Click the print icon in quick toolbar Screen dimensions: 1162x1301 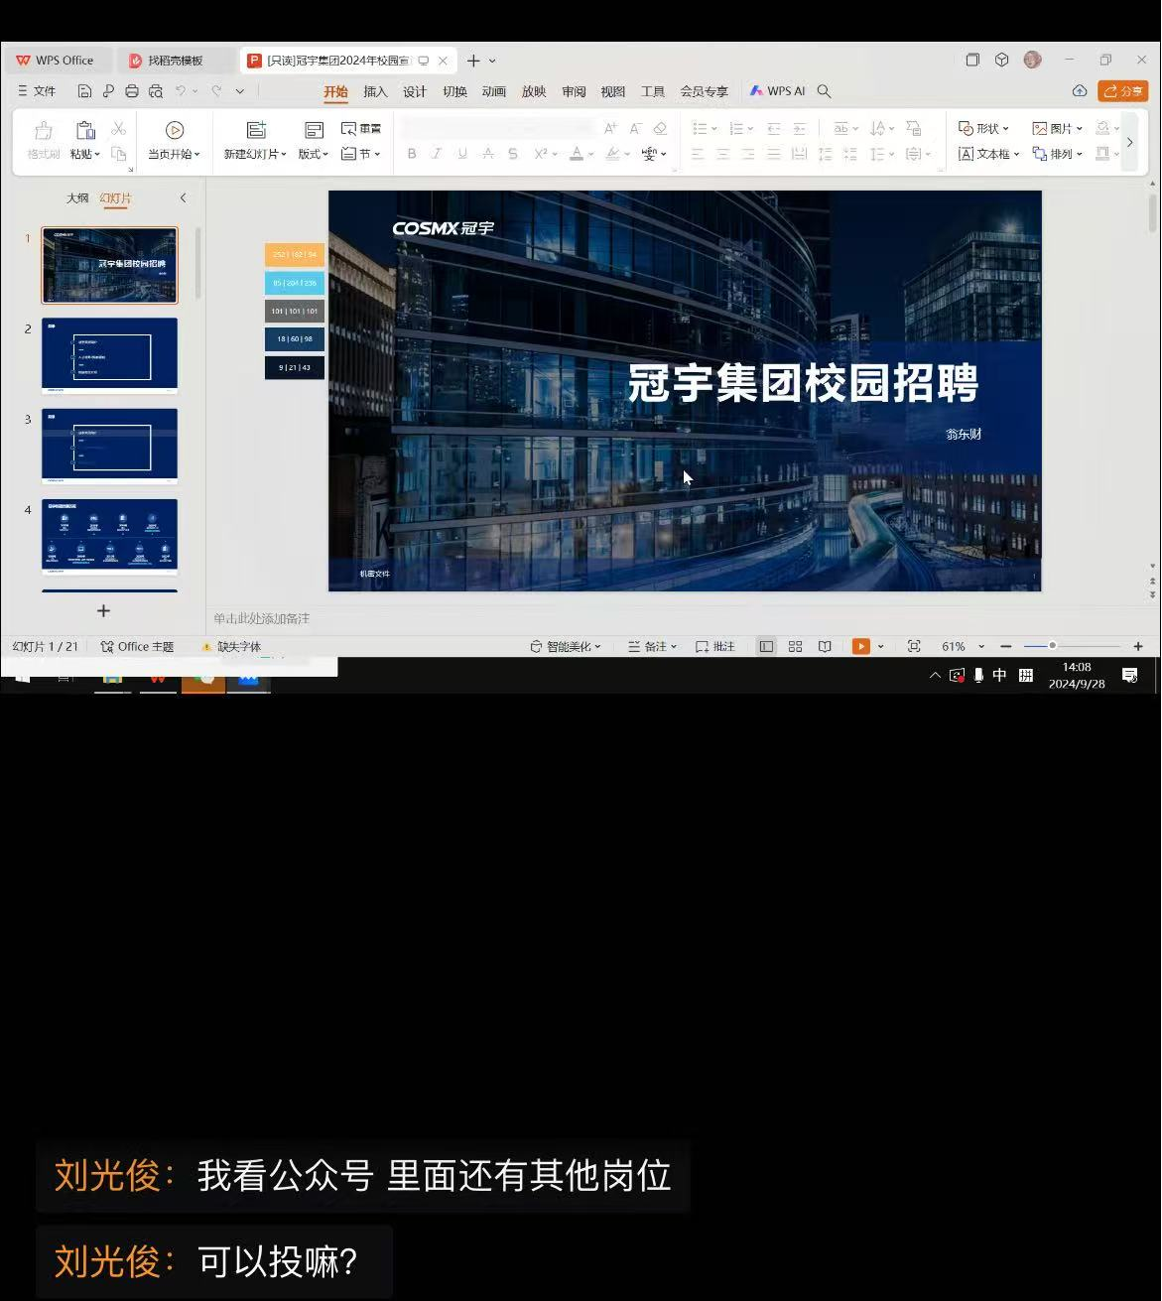[131, 91]
